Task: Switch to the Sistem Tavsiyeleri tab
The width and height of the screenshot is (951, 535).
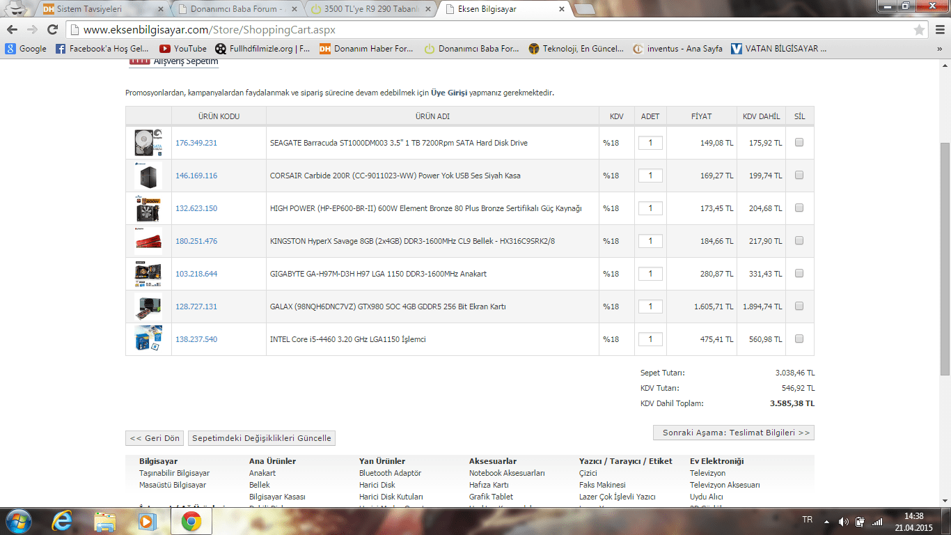Action: pos(102,10)
